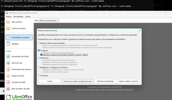This screenshot has width=172, height=100.
Task: Open the Filtrar Todos los documentos dropdown
Action: click(49, 20)
